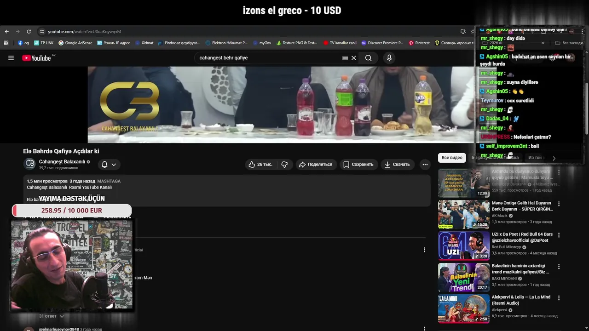Open the 15:28 AK Muzik video thumbnail

tap(463, 214)
